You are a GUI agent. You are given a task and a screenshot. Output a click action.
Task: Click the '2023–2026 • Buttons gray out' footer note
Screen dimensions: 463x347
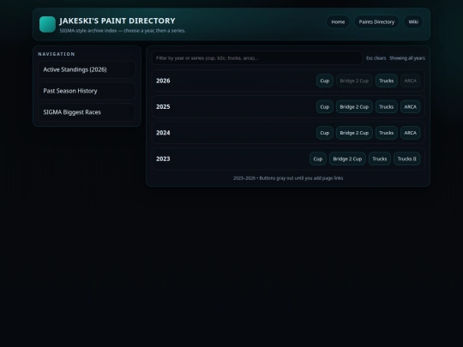coord(288,178)
